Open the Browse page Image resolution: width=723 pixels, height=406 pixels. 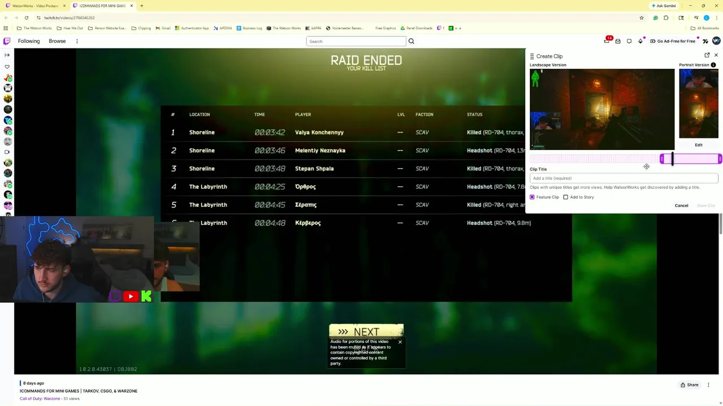tap(57, 41)
